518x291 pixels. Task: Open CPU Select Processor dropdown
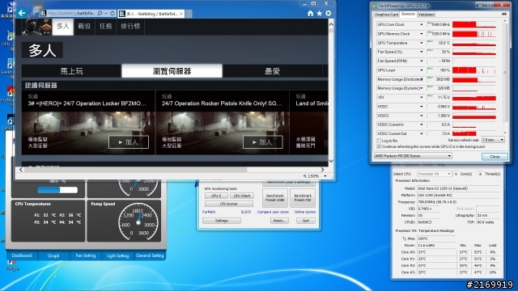[434, 174]
